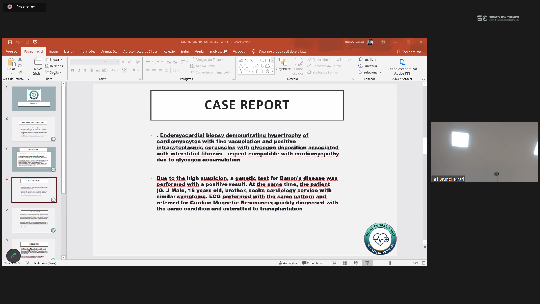This screenshot has width=540, height=304.
Task: Click the Cut scissors icon
Action: coord(20,60)
